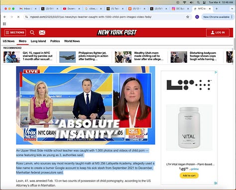Open Spotlight search in macOS menu bar
Screen dimensions: 236x190
(x=198, y=2)
